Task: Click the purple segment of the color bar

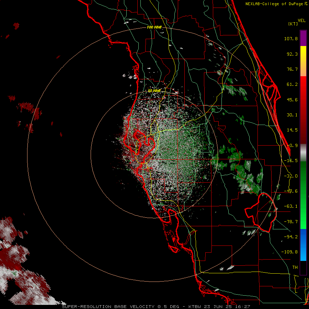Action: 303,38
